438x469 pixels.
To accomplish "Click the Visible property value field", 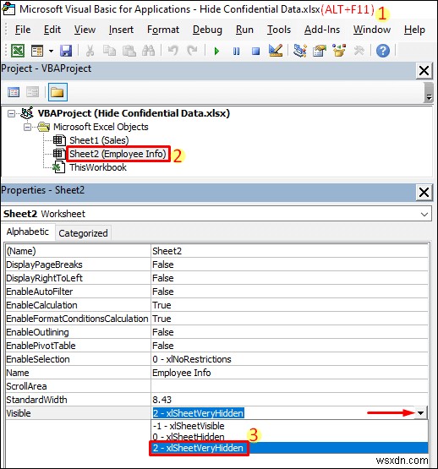I will 283,413.
